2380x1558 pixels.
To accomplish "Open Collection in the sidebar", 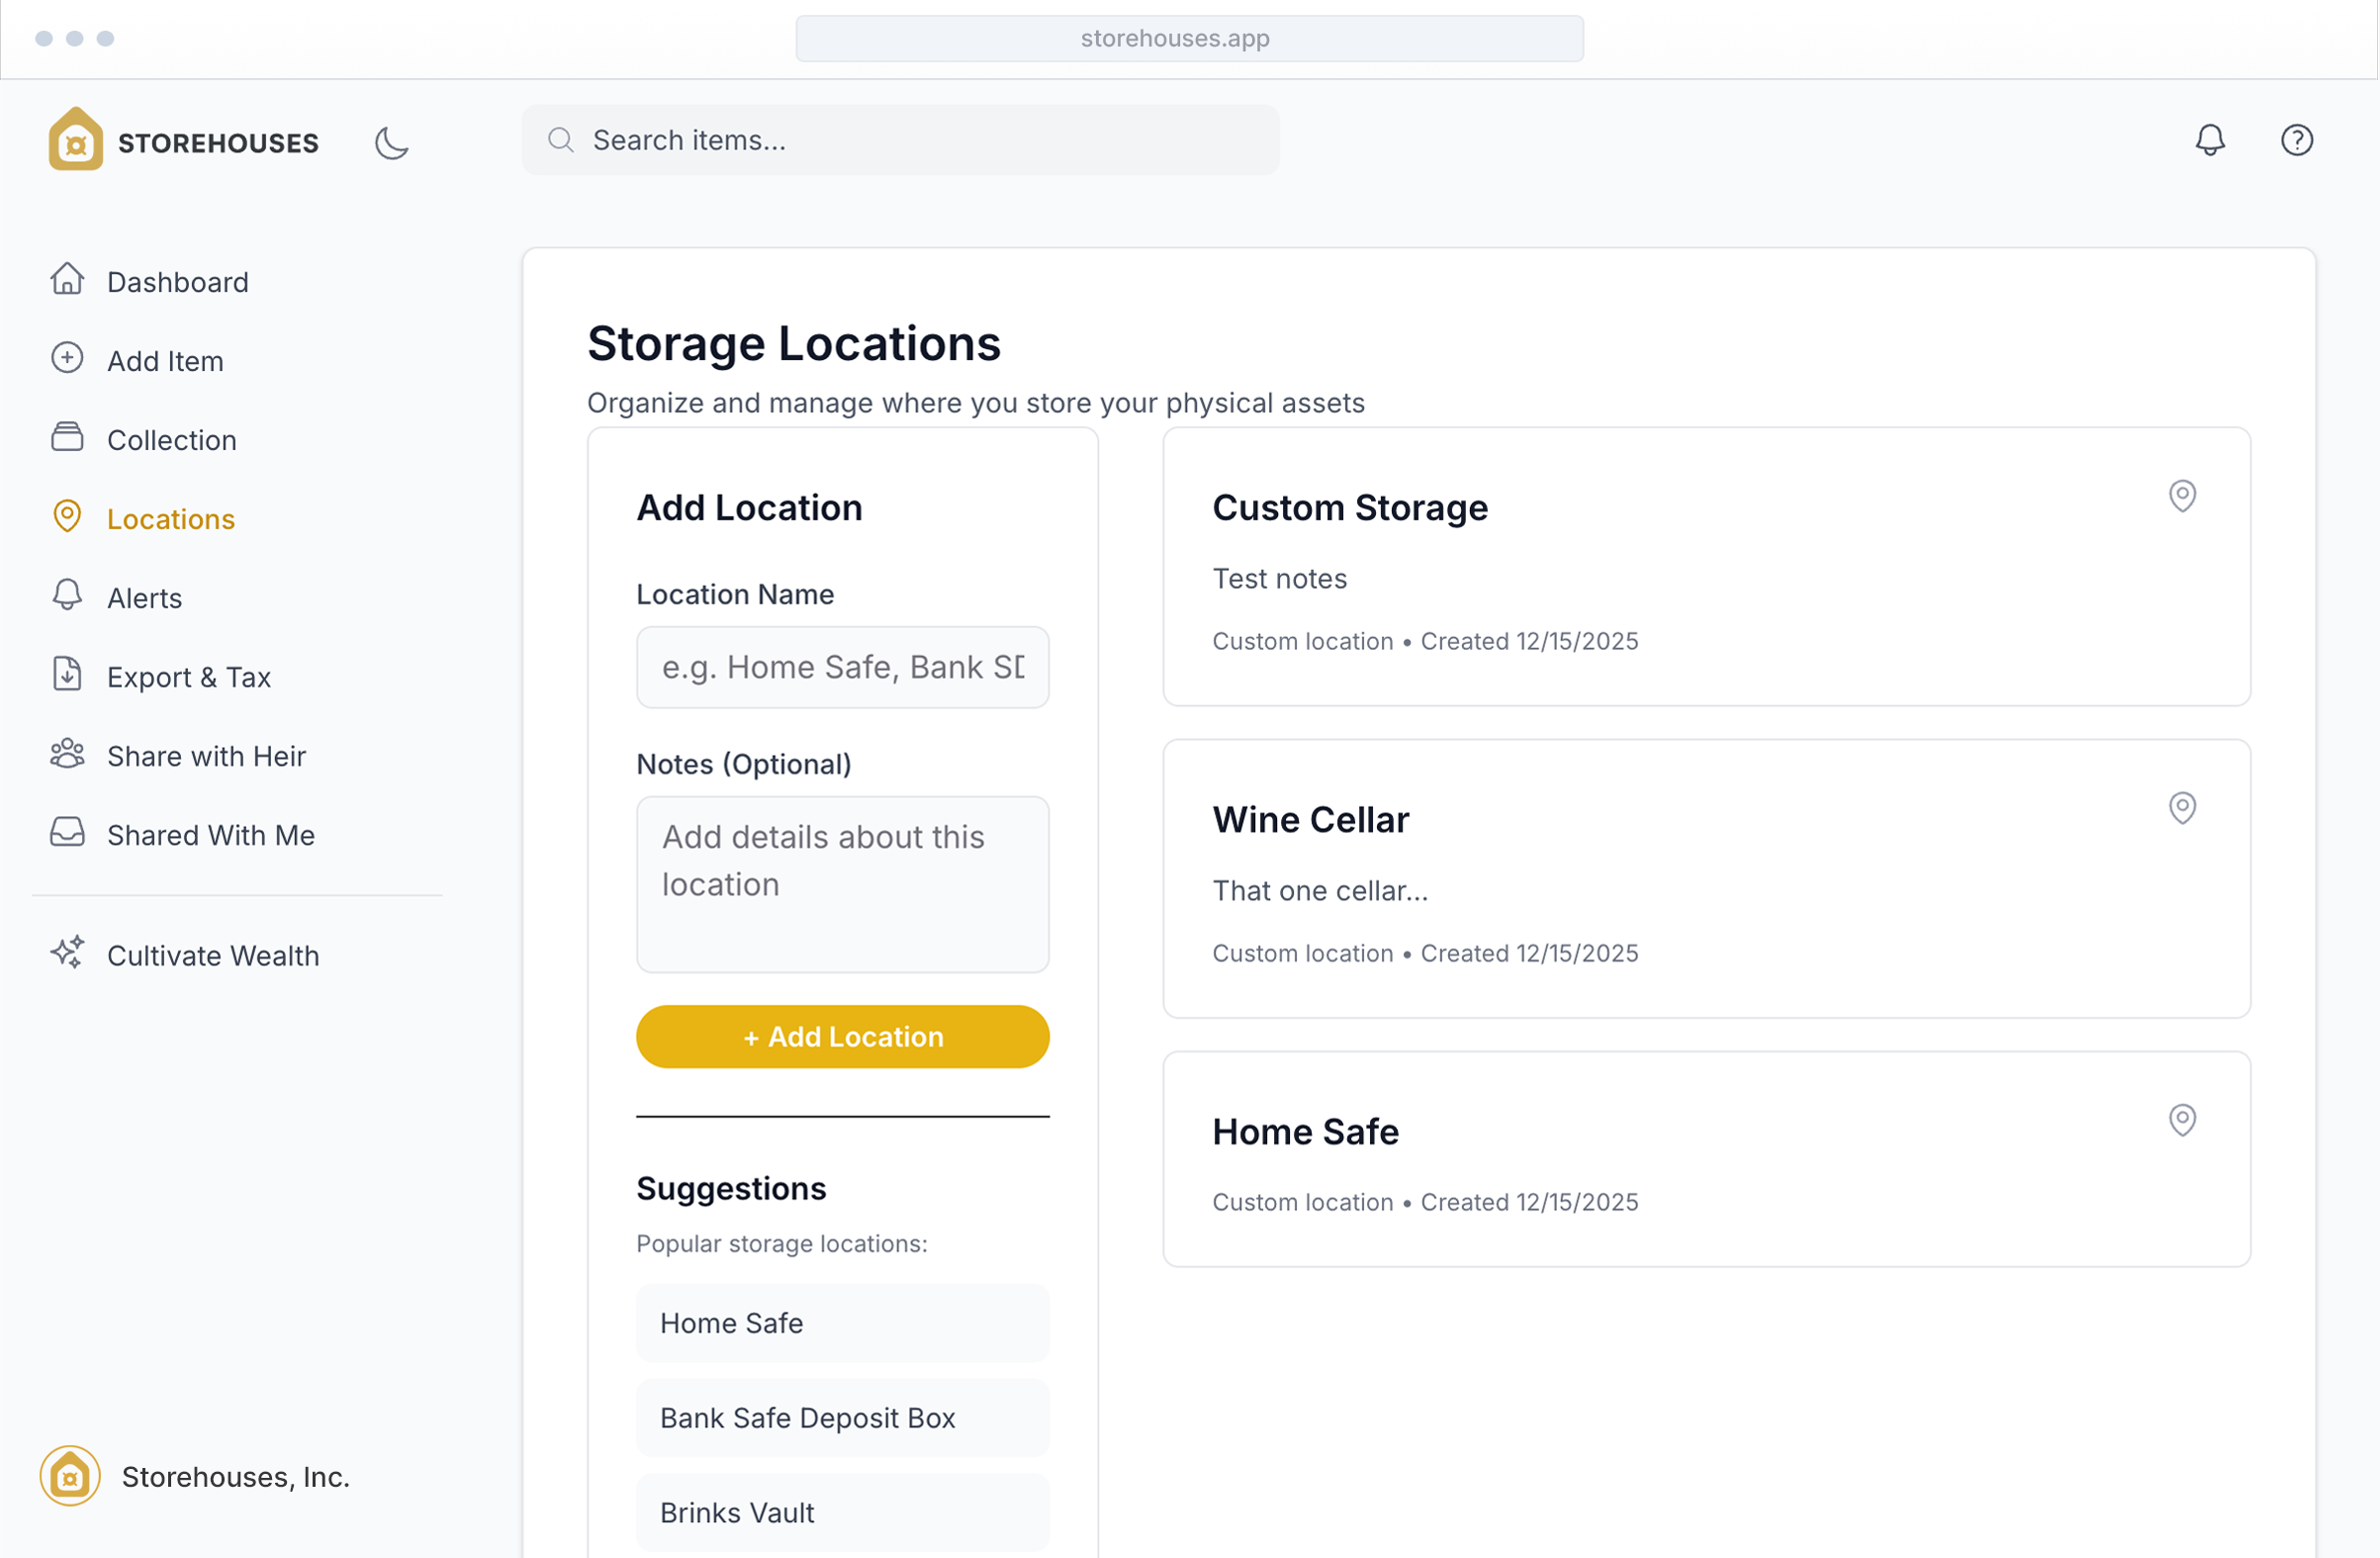I will [171, 440].
